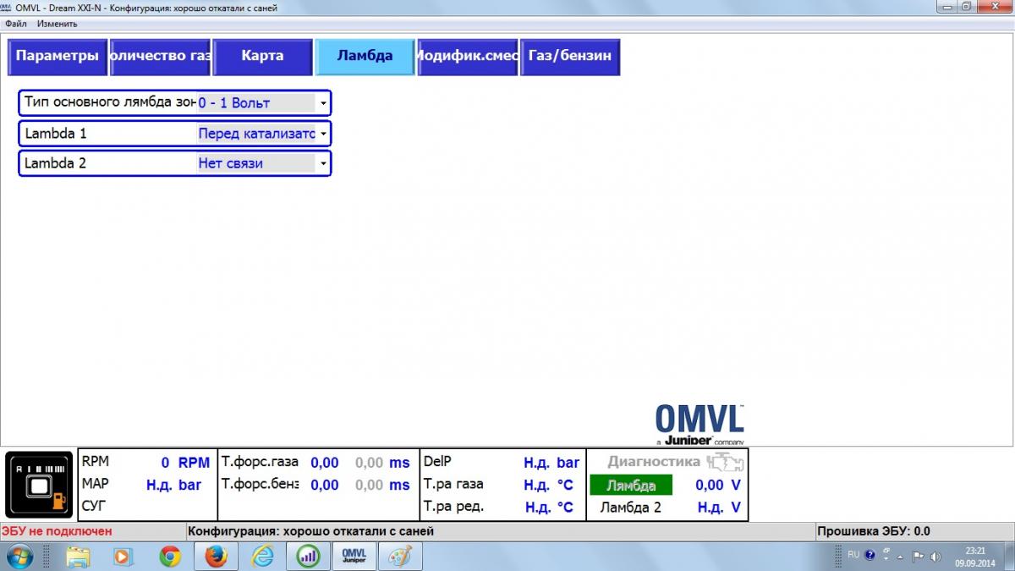Open the Paint palette taskbar icon
Viewport: 1015px width, 571px height.
coord(399,556)
